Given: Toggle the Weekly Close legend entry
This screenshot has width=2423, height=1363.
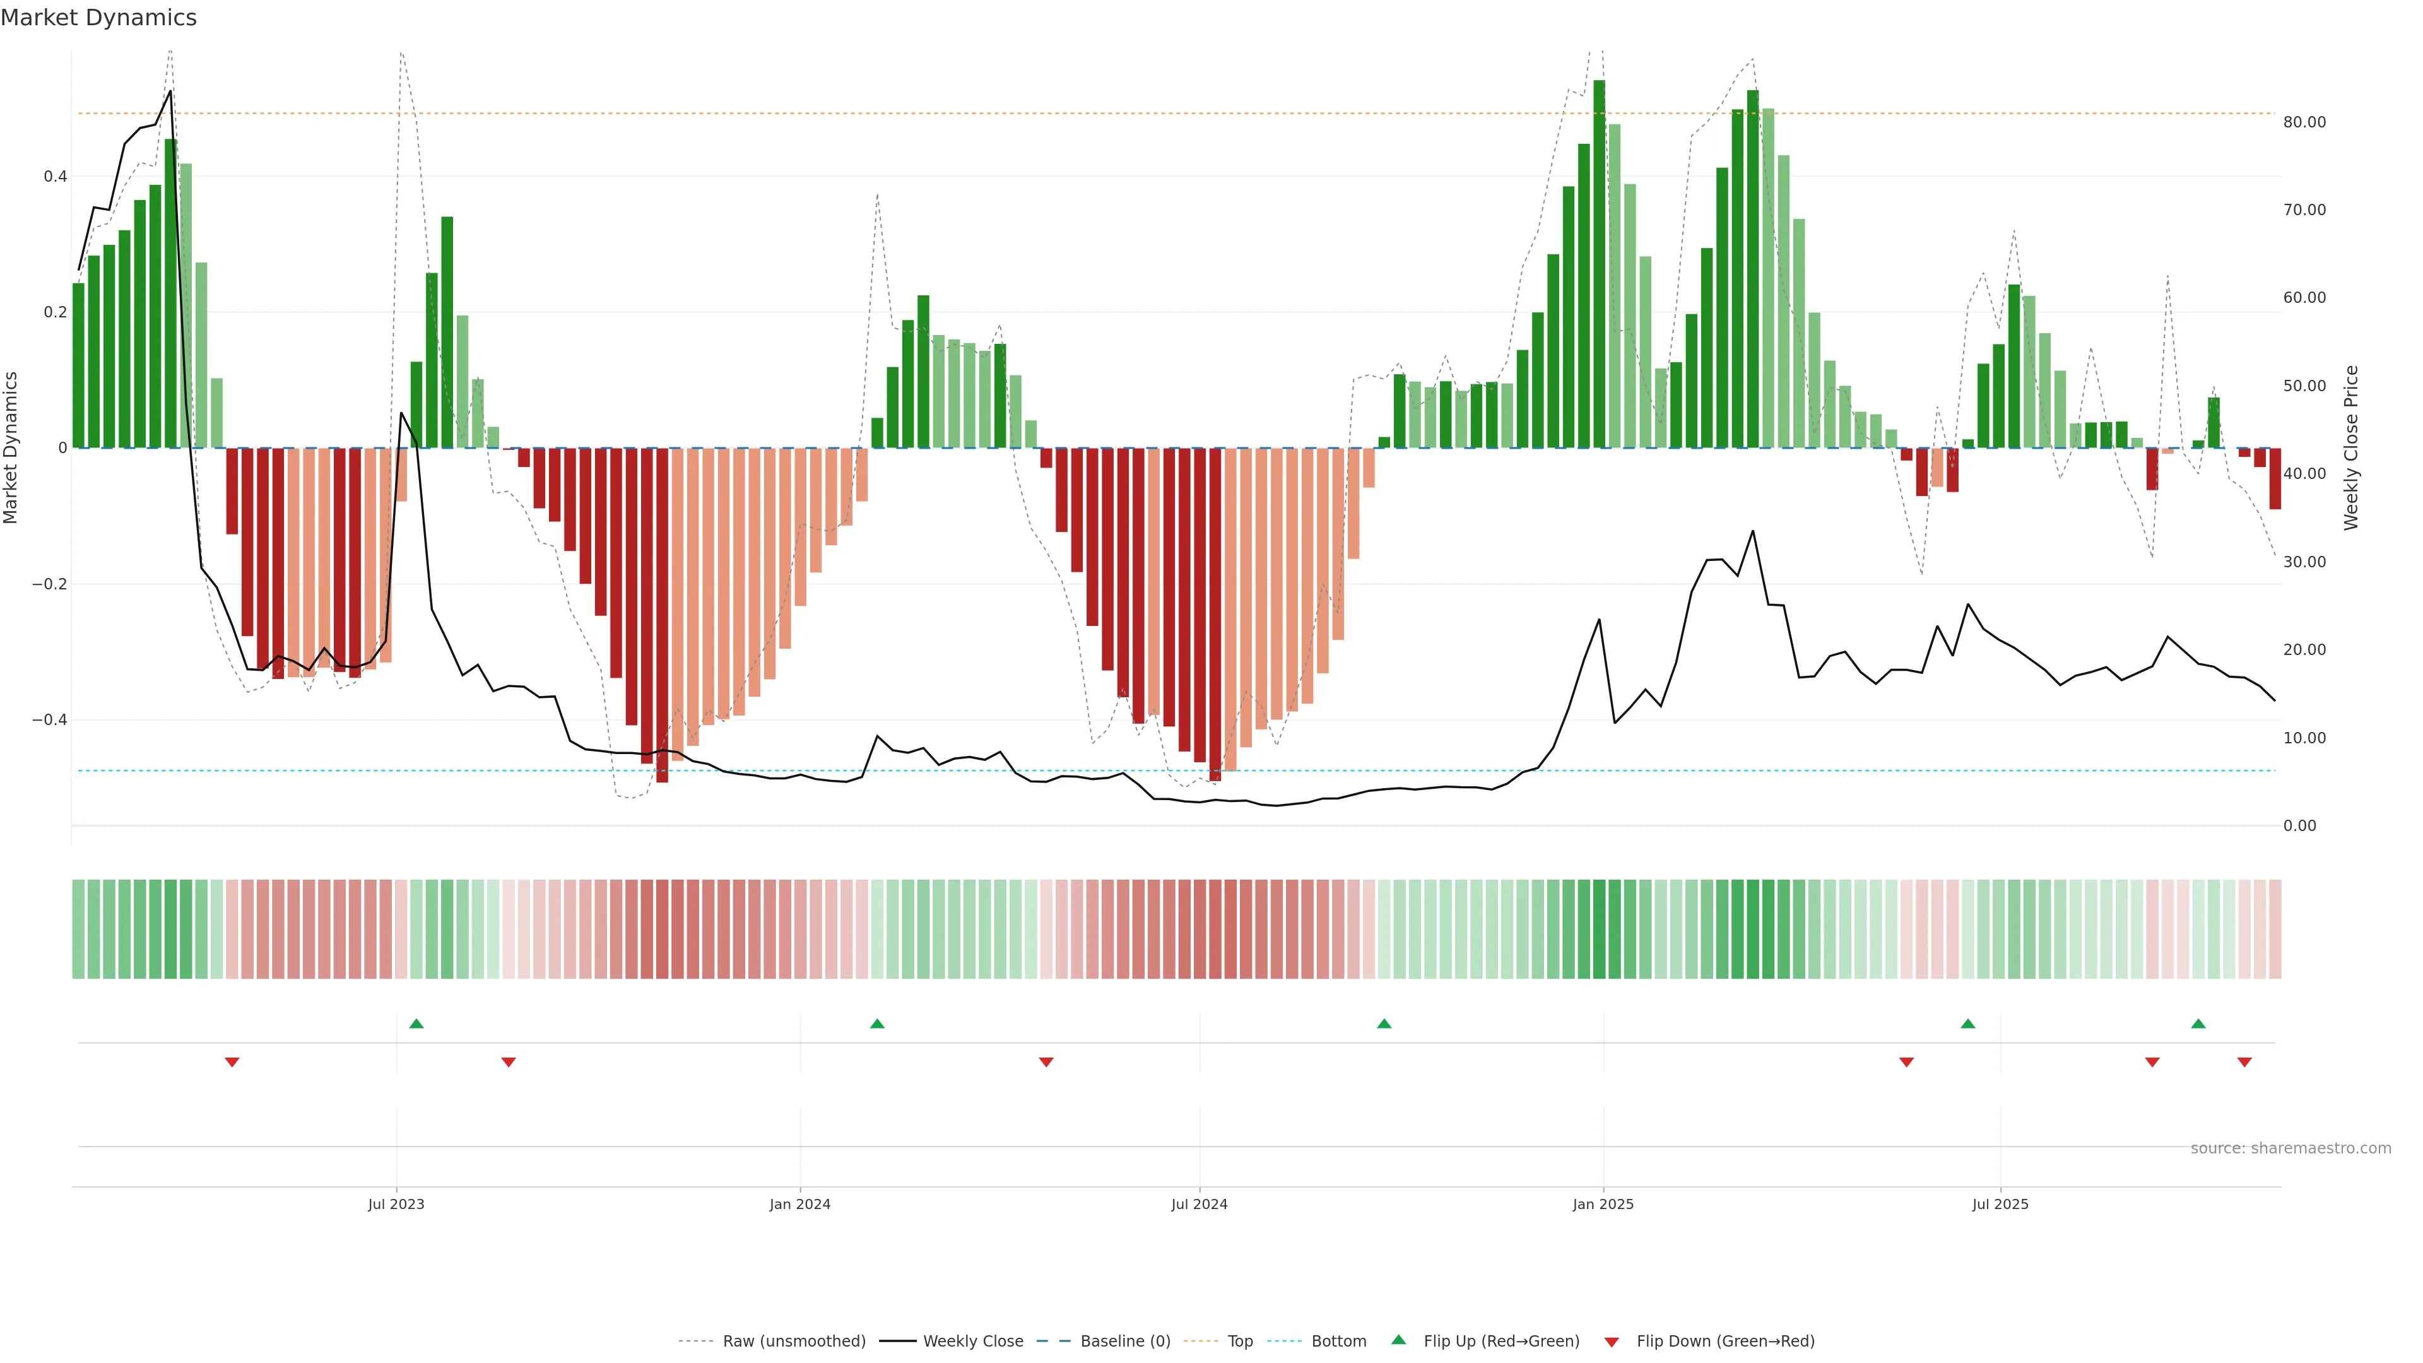Looking at the screenshot, I should coord(972,1342).
